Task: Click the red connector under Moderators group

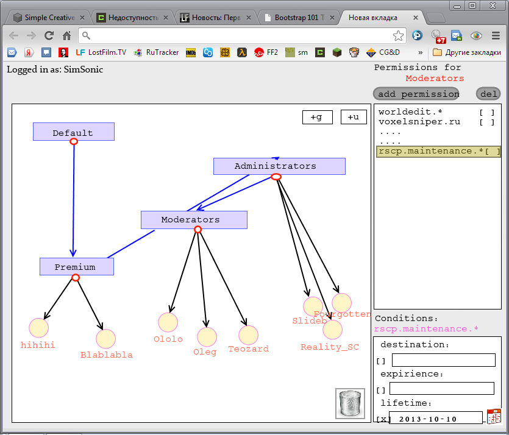Action: pos(198,230)
